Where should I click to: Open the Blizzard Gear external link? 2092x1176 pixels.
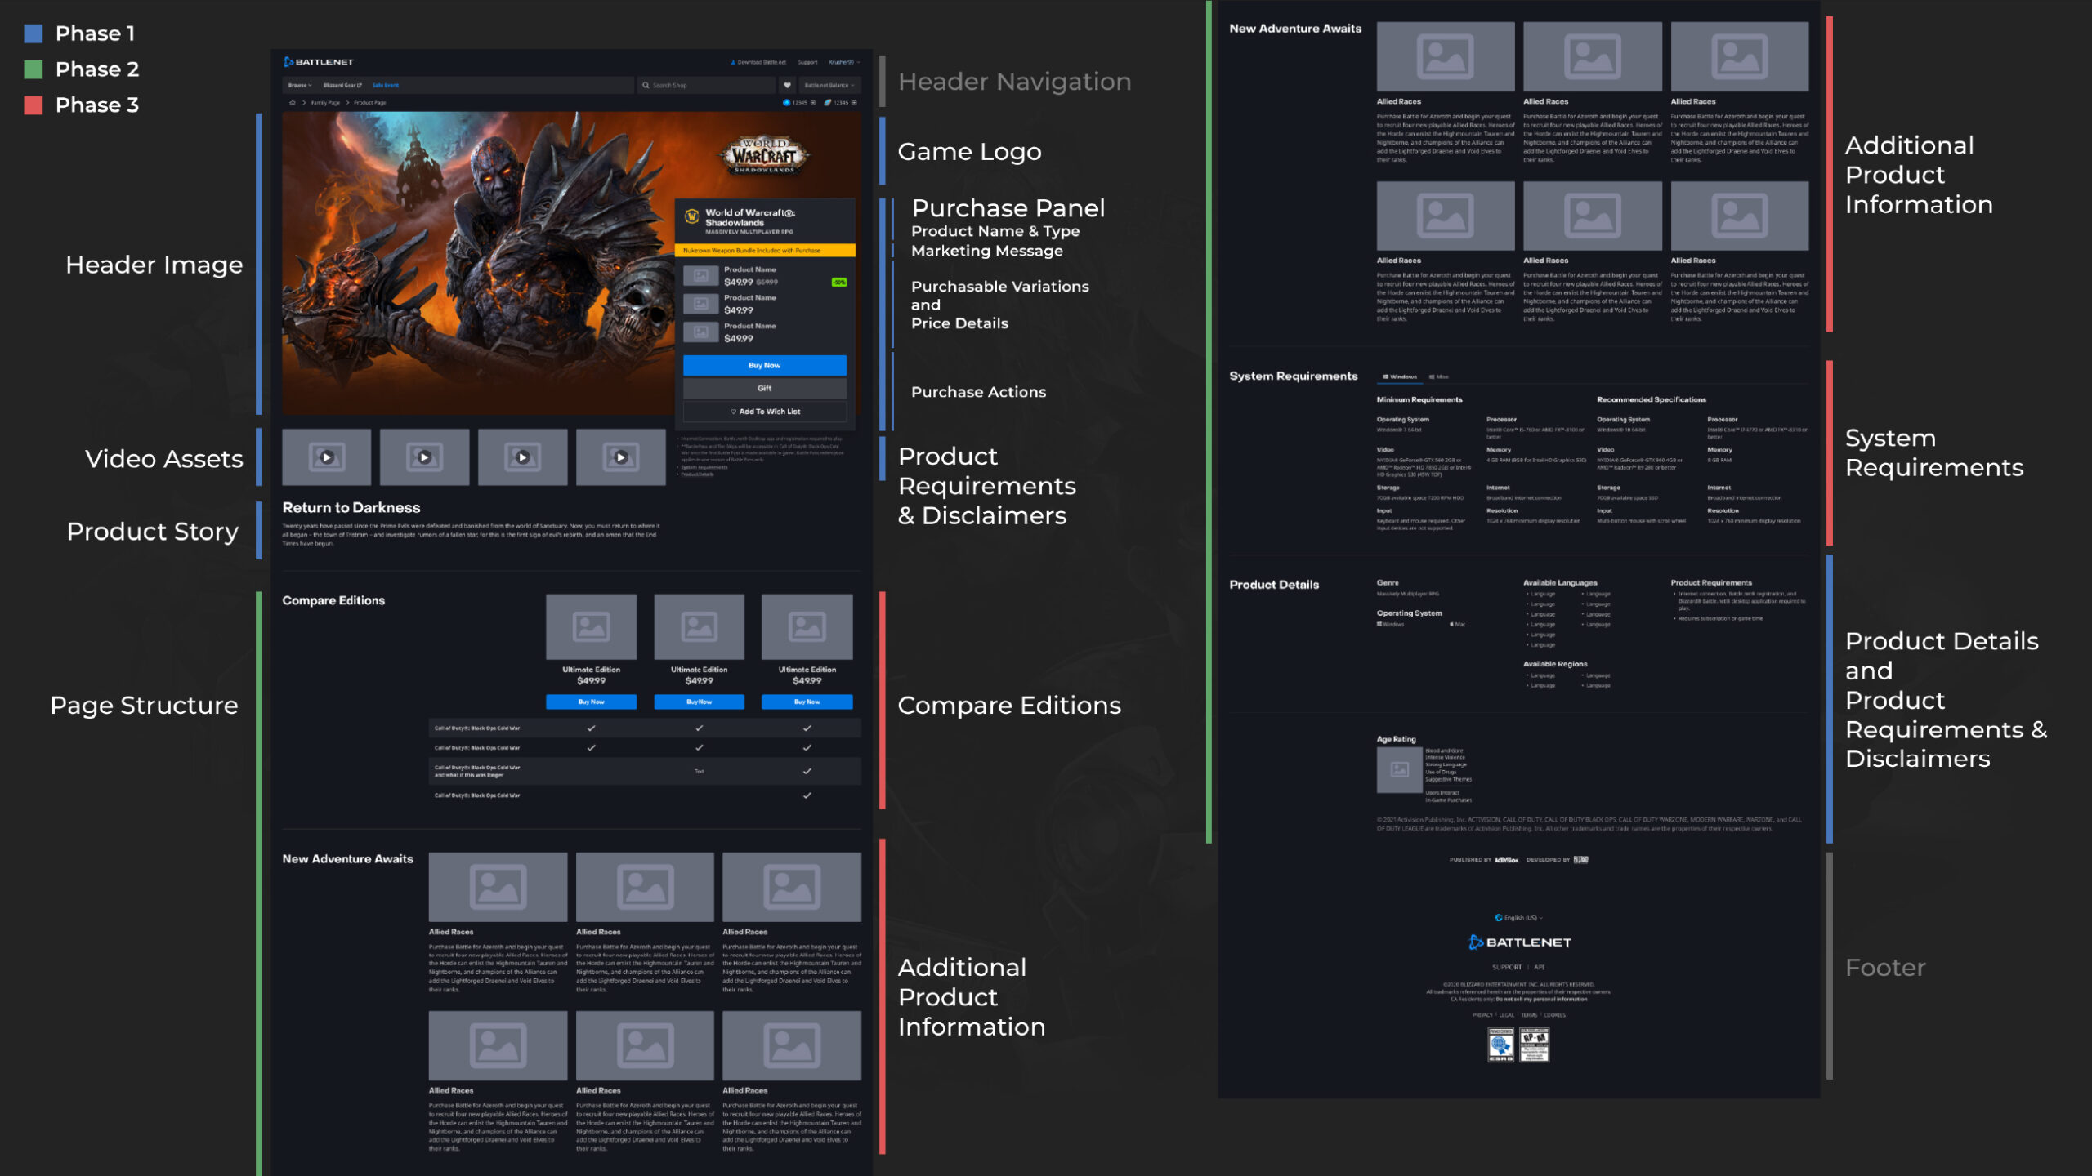(342, 85)
